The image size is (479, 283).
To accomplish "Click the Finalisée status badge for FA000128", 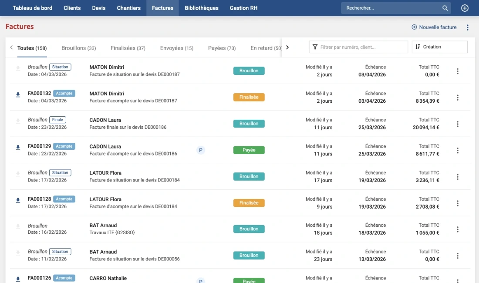I will [249, 203].
